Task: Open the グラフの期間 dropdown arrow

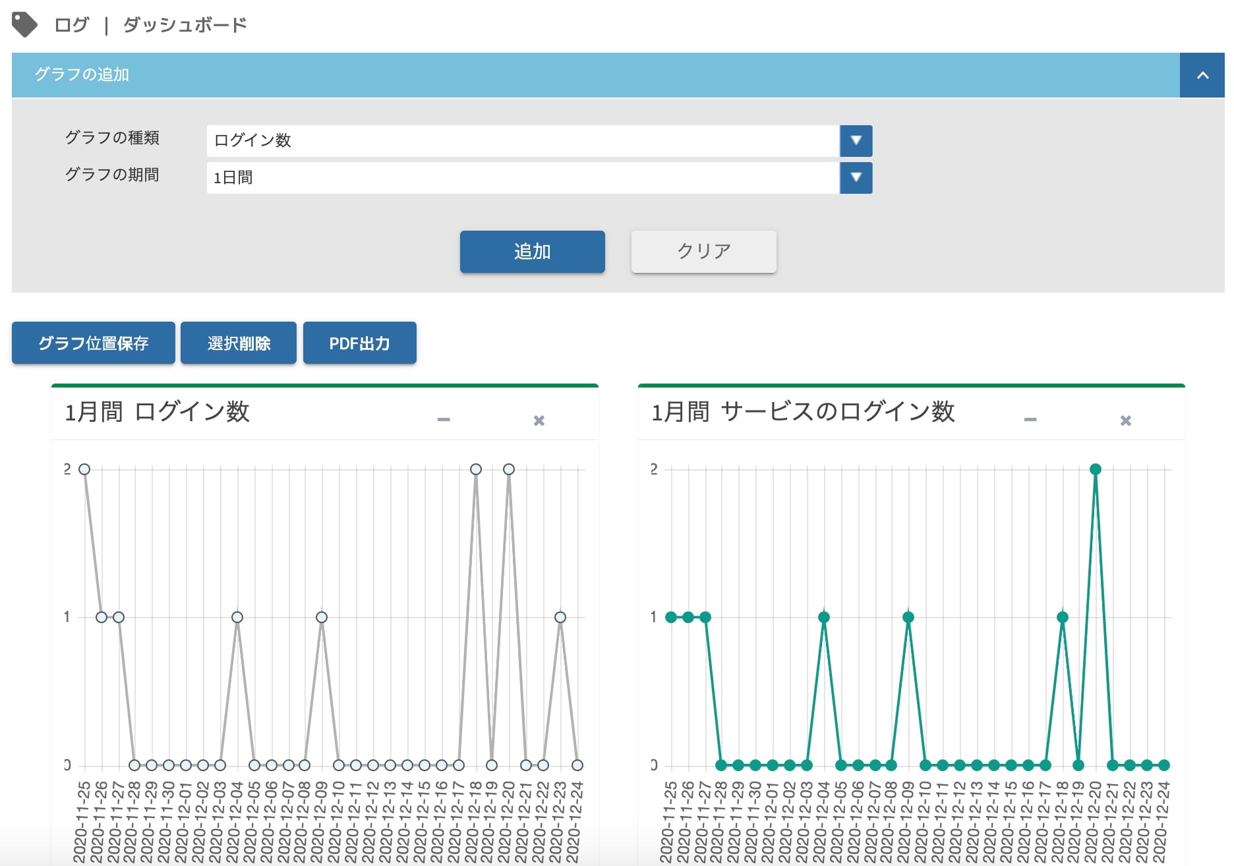Action: pos(856,177)
